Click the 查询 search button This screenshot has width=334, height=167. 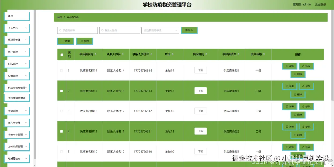point(189,30)
